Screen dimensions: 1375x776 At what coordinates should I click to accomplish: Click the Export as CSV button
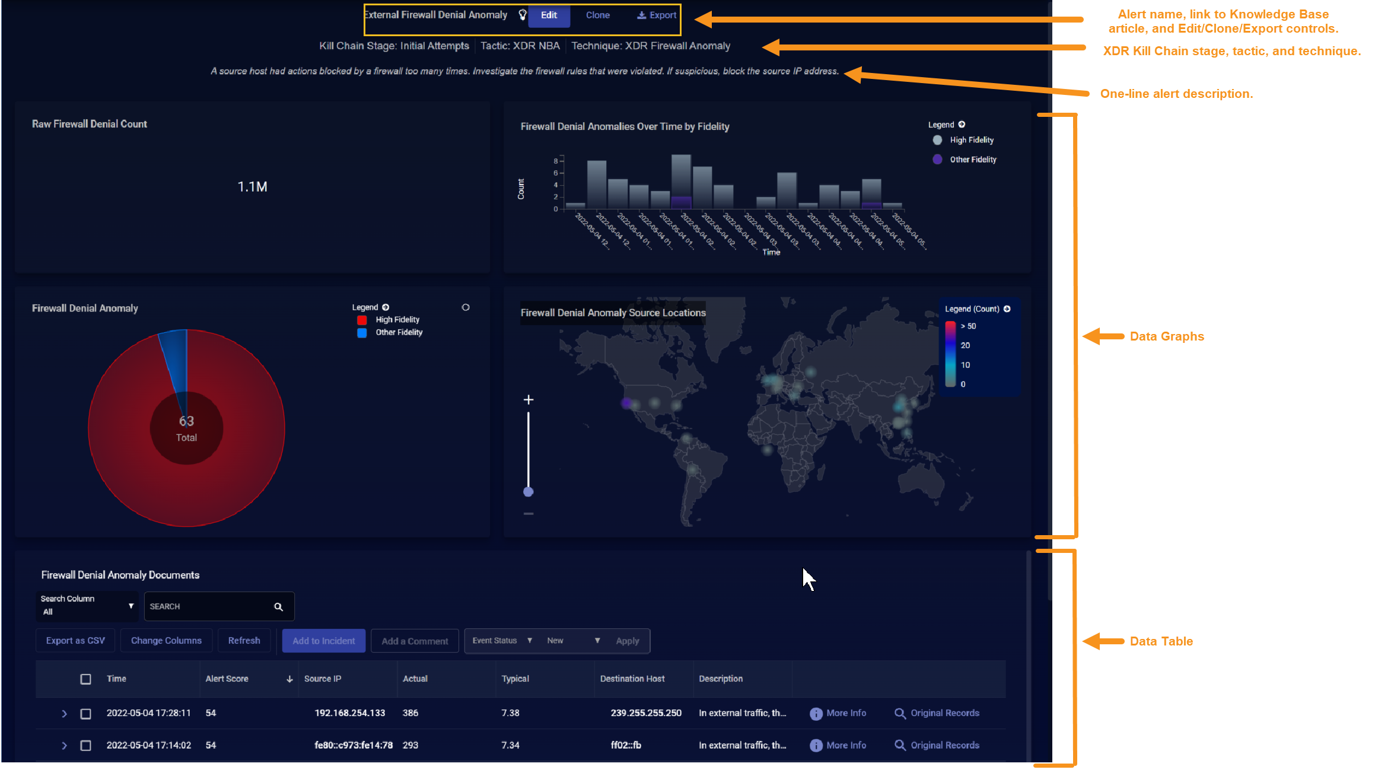coord(75,641)
